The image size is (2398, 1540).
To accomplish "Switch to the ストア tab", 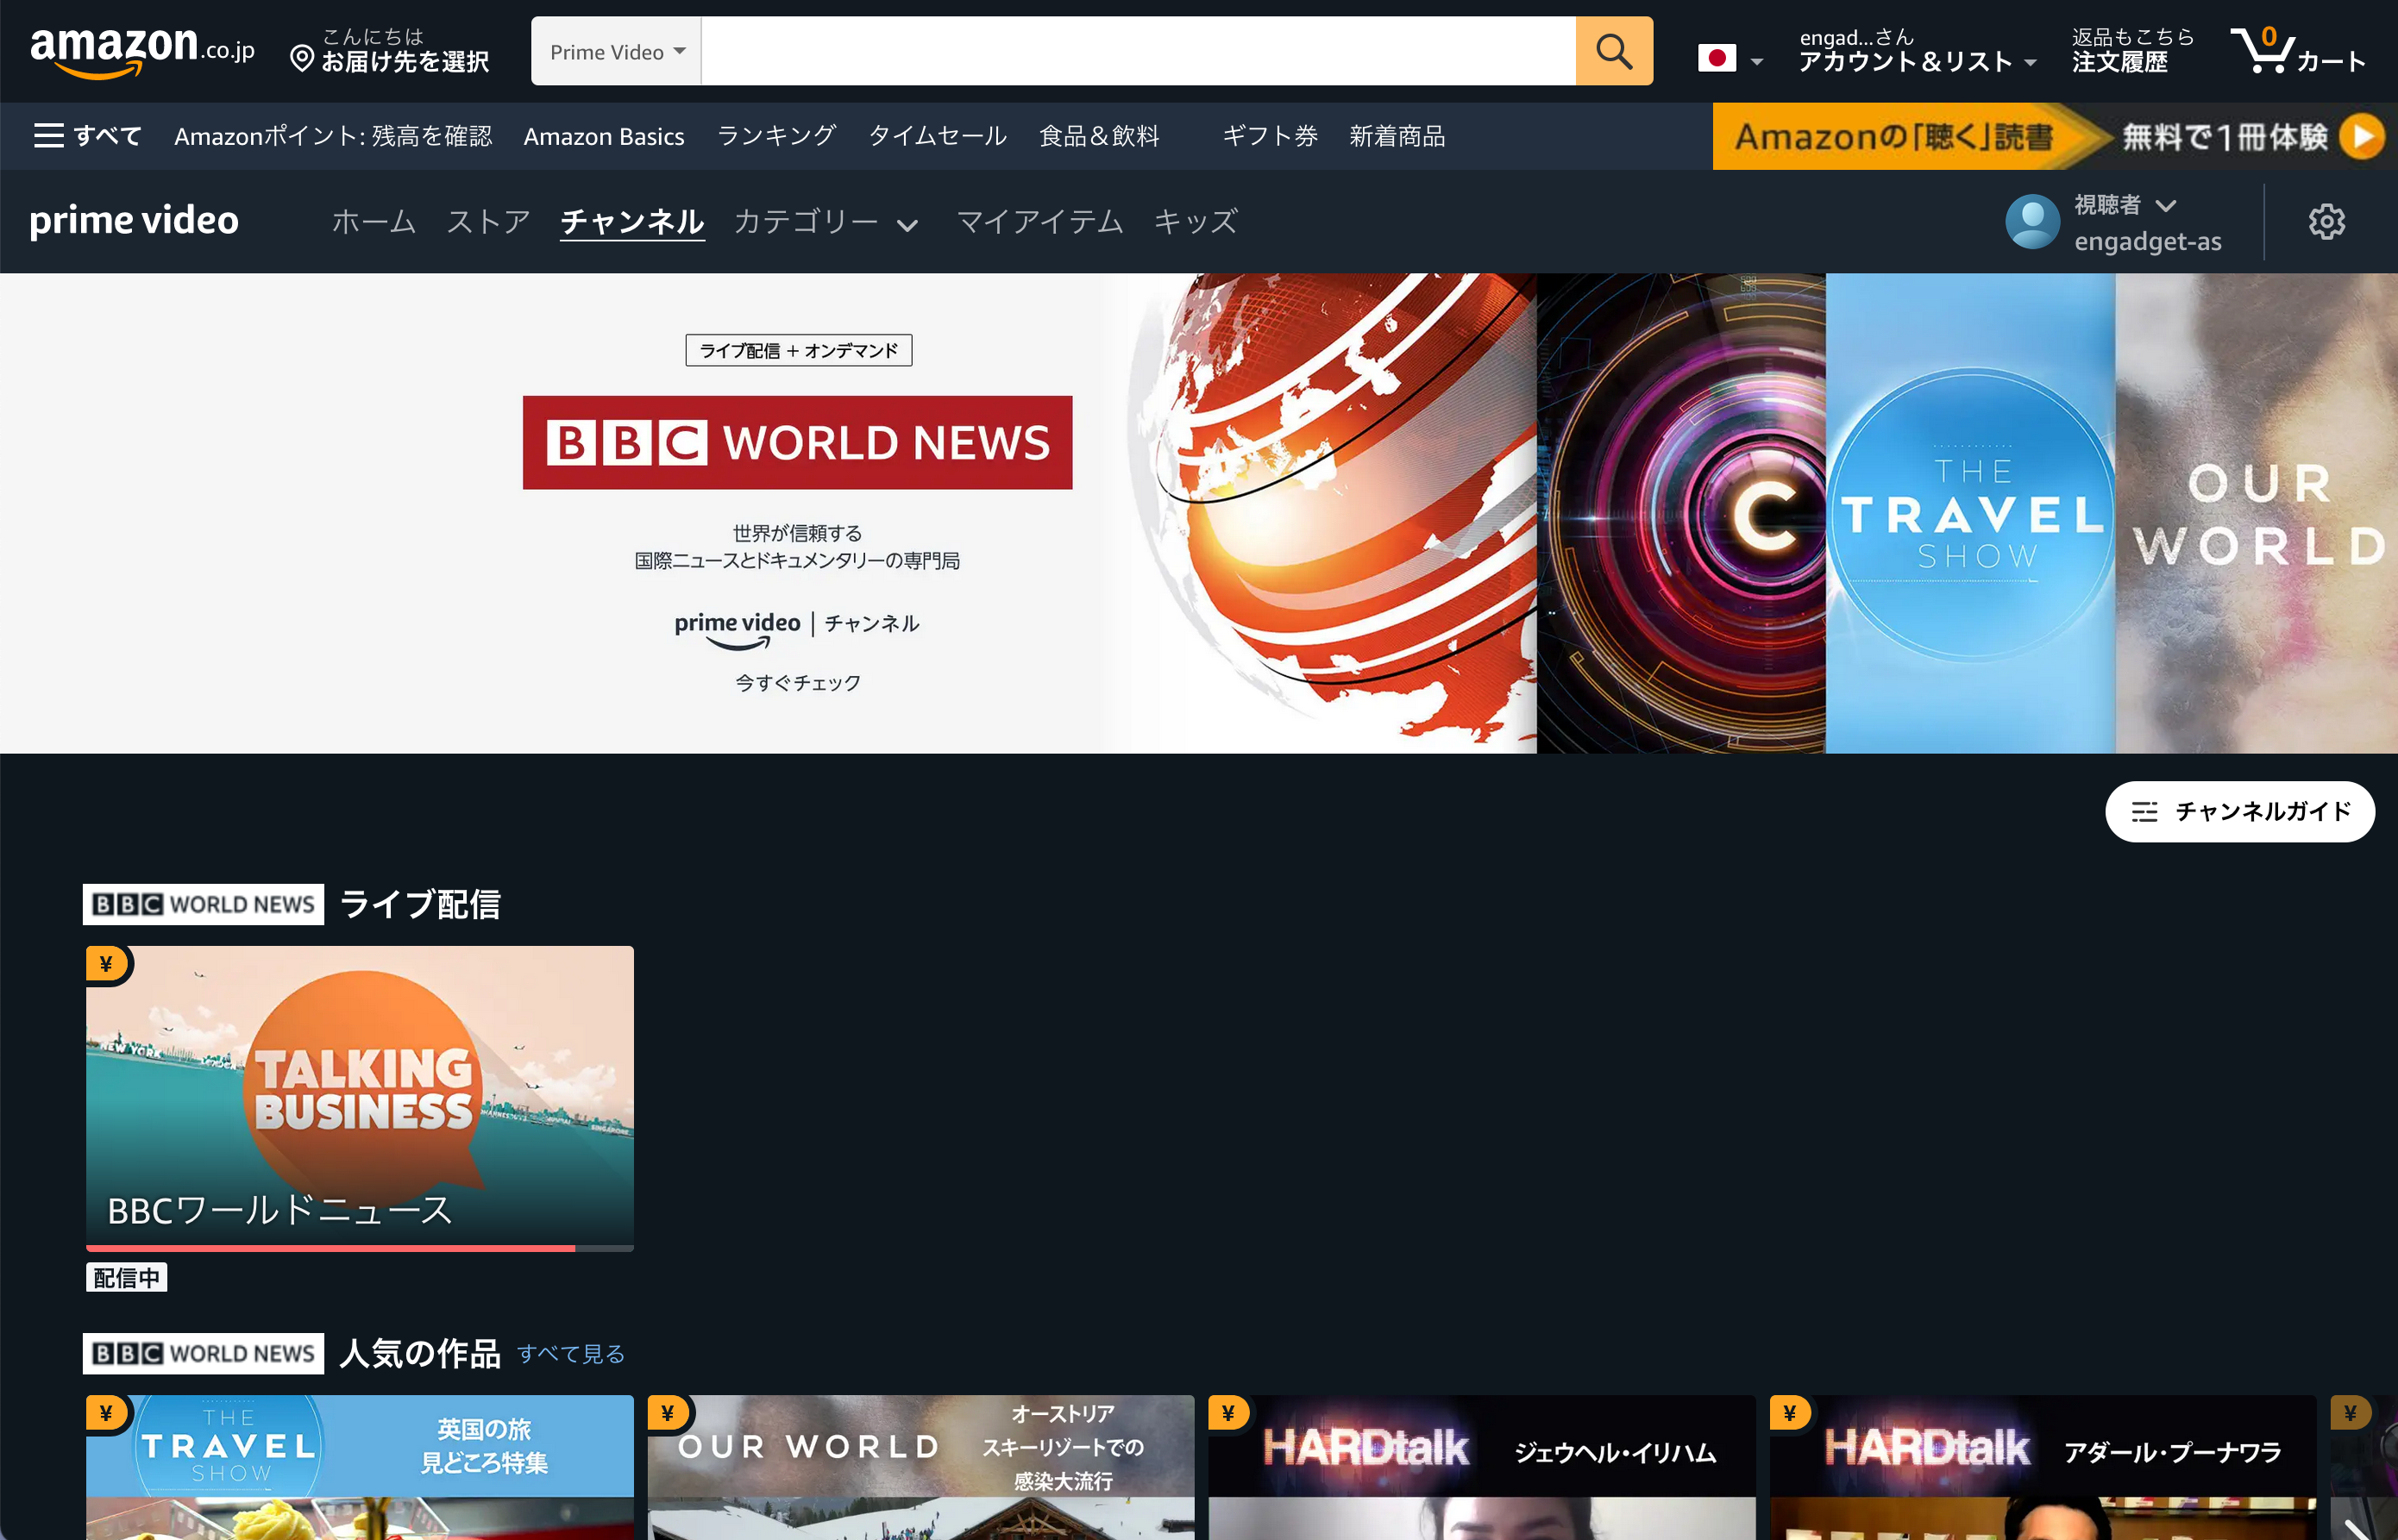I will coord(488,221).
